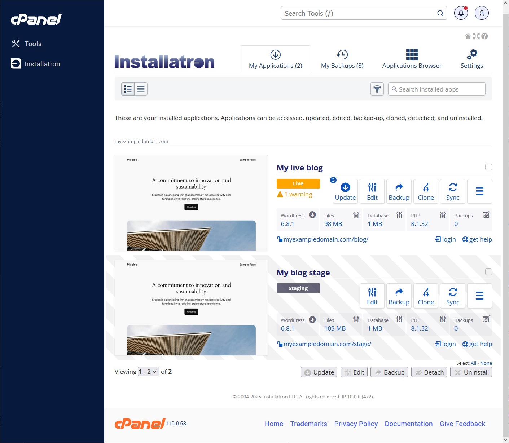Switch to detailed list view
The width and height of the screenshot is (509, 443).
(128, 89)
